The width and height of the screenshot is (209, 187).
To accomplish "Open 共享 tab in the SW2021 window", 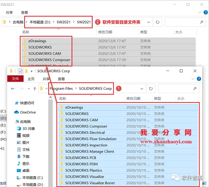I will 9,13.
